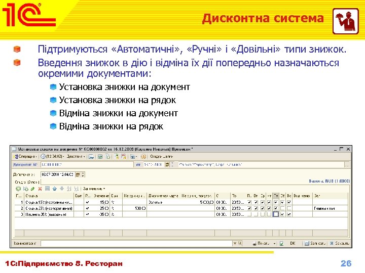Click the '5 000,00' amount cell in row 1
The height and width of the screenshot is (273, 365).
point(197,202)
